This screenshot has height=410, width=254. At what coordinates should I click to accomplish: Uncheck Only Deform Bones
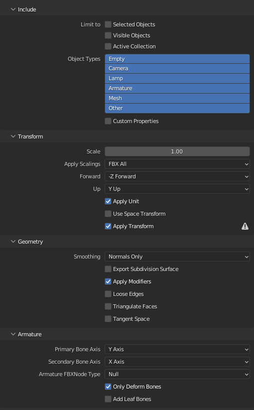tap(108, 387)
